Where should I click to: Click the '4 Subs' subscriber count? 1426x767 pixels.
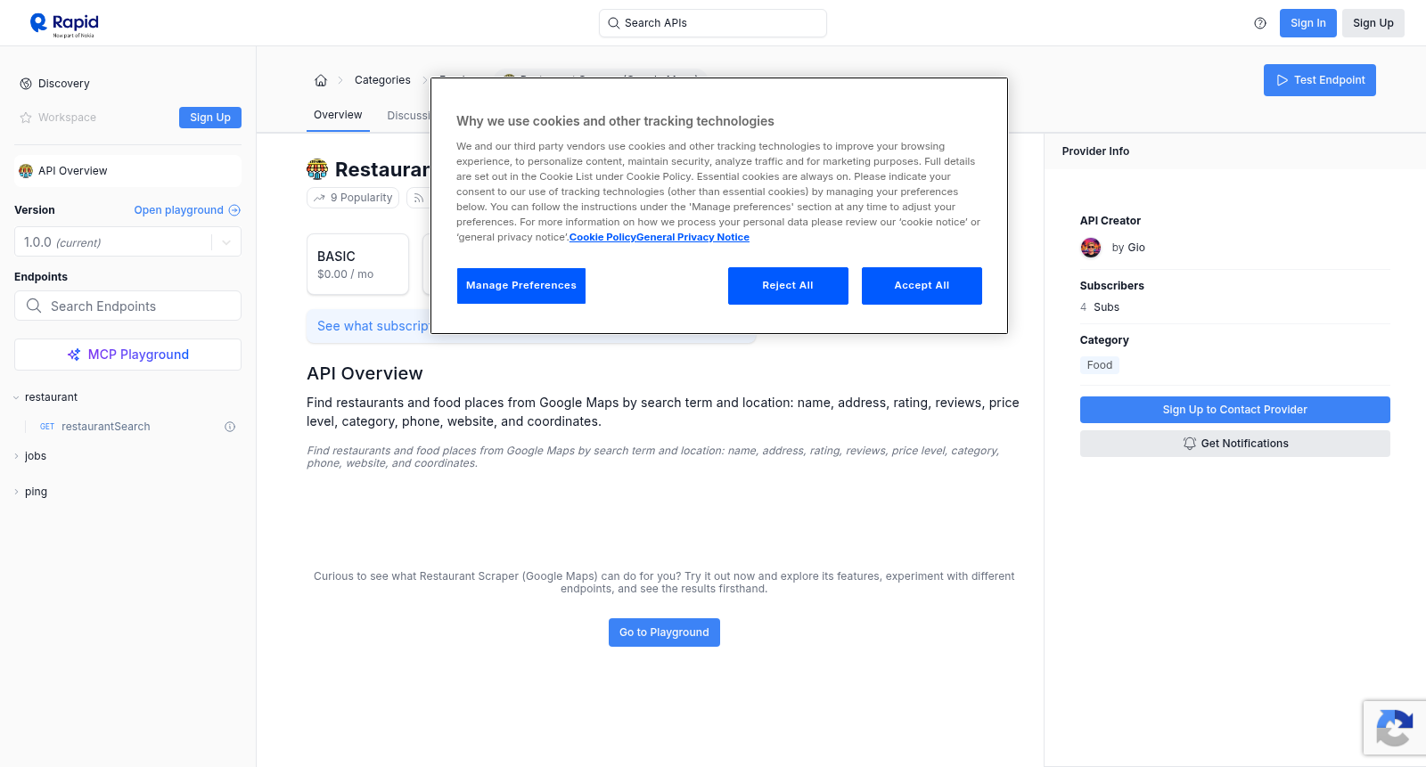tap(1100, 307)
